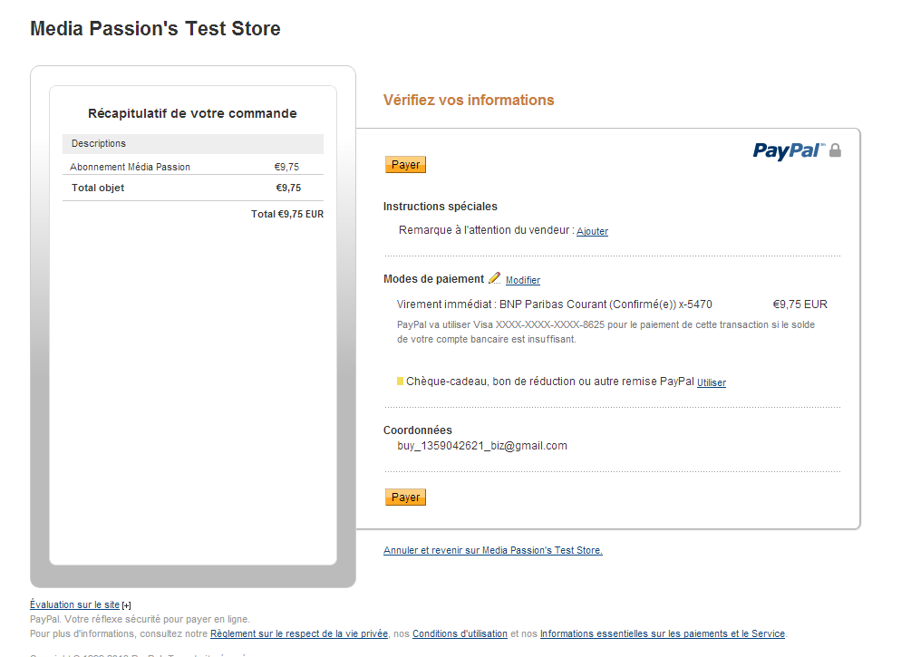Click Remarque à l'attention du vendeur text
The height and width of the screenshot is (657, 911).
click(x=486, y=230)
